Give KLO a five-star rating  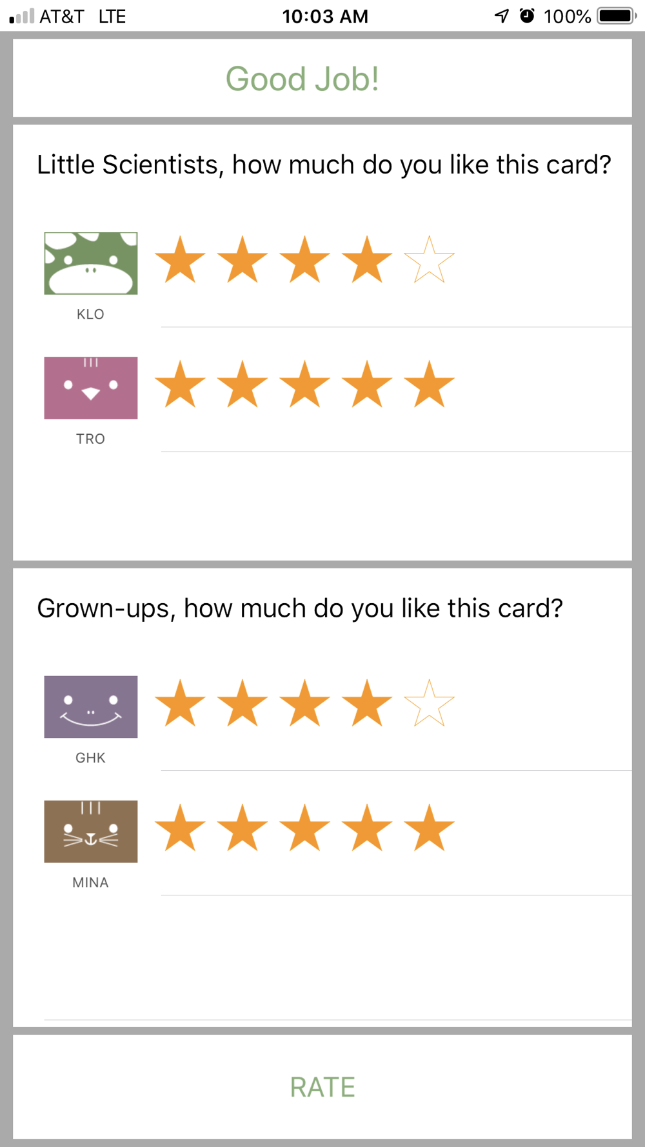(x=429, y=260)
